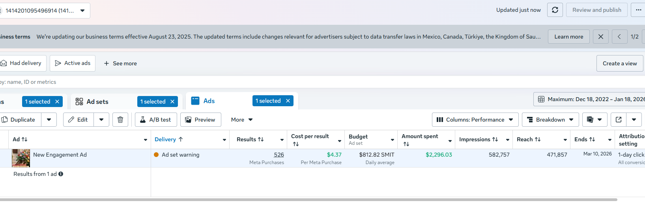Open A/B test for selected ad
645x205 pixels.
point(156,120)
